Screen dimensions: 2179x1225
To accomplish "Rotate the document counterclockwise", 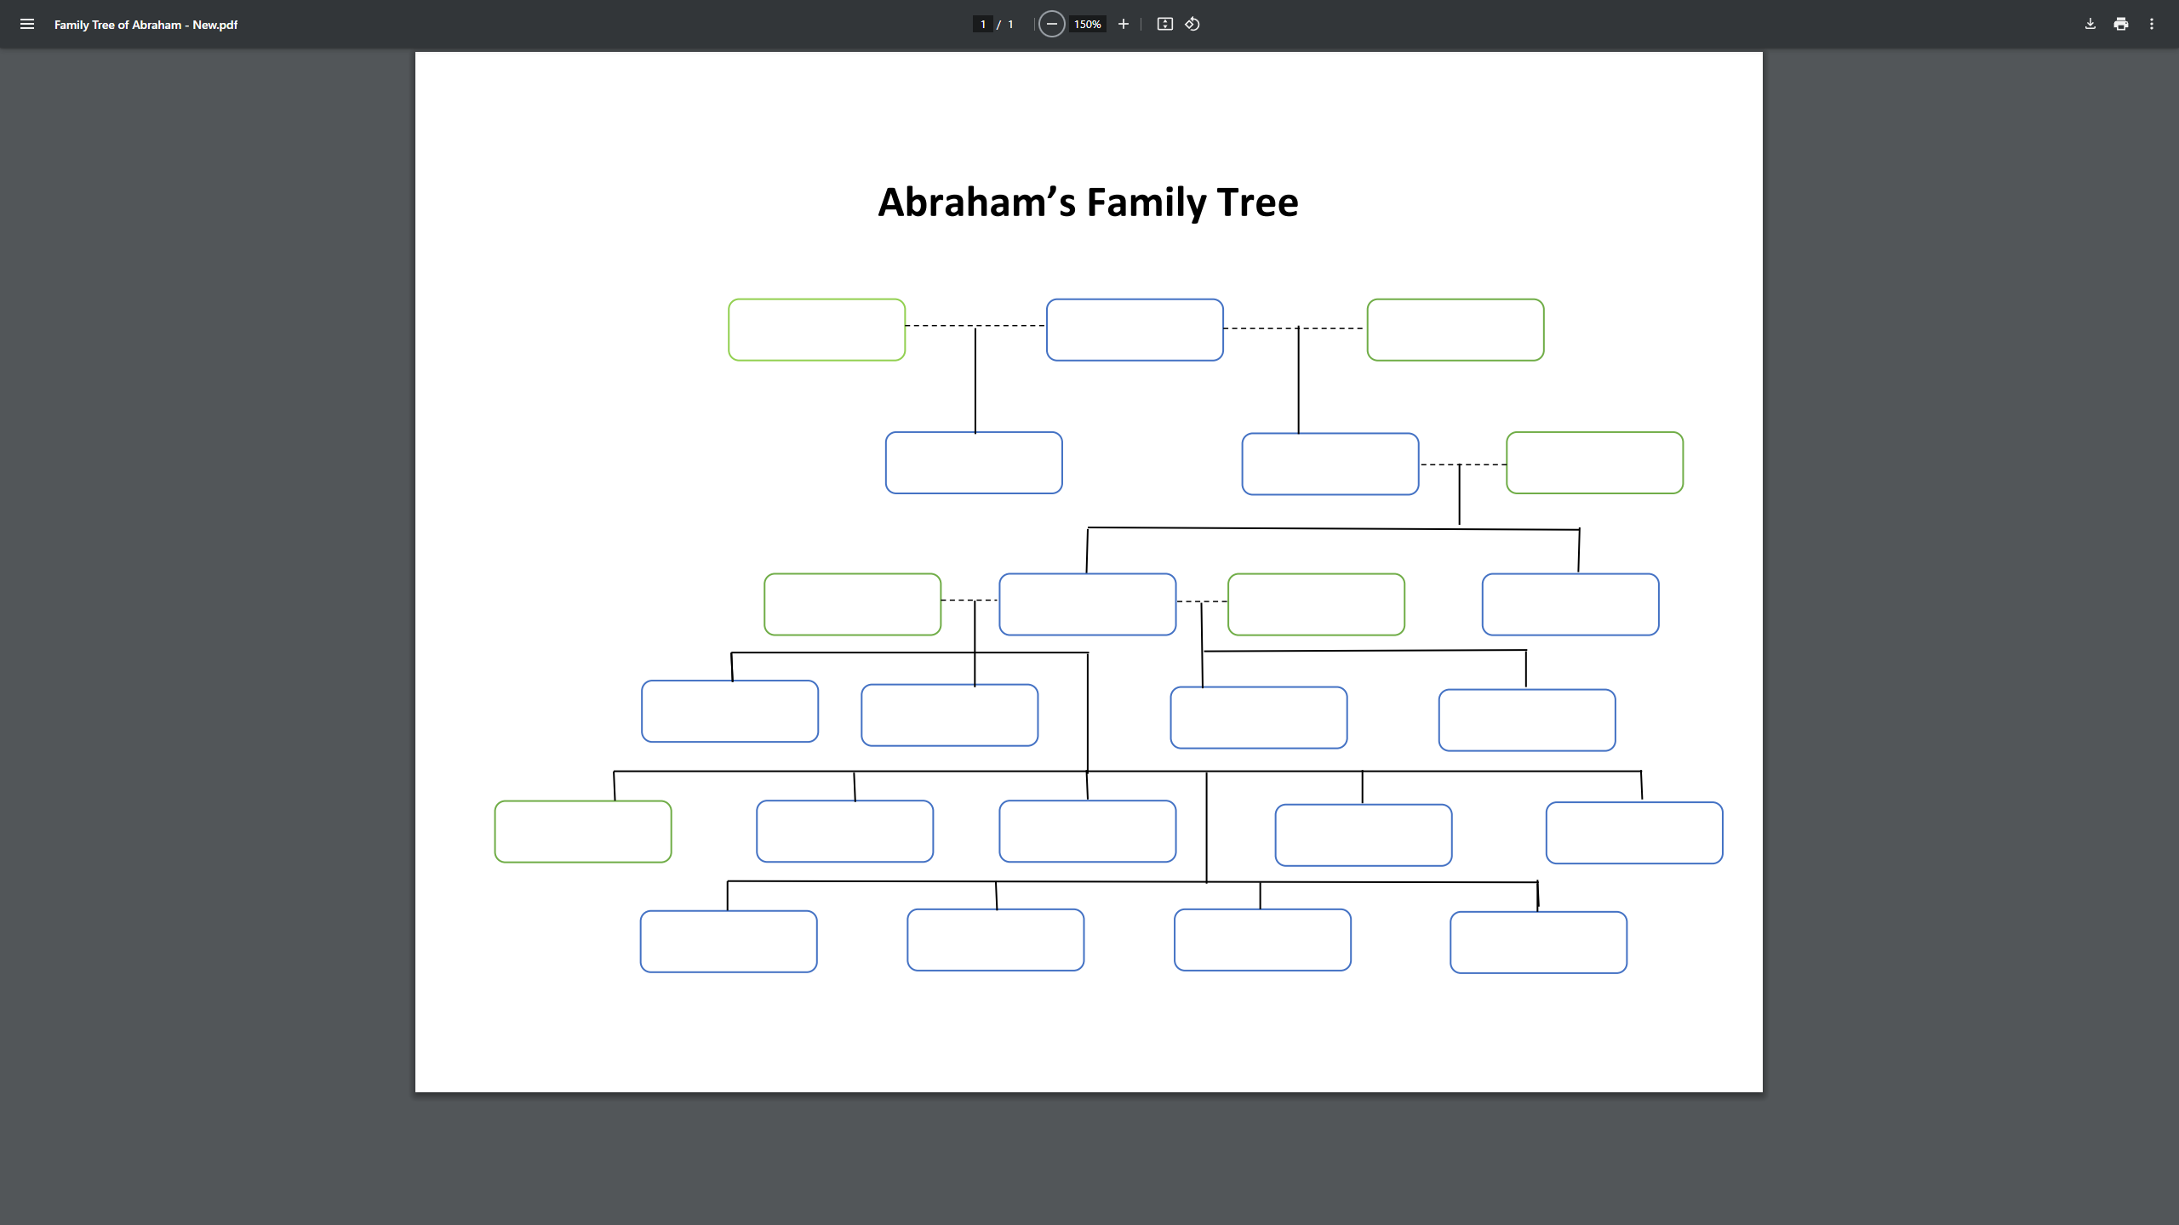I will point(1192,24).
